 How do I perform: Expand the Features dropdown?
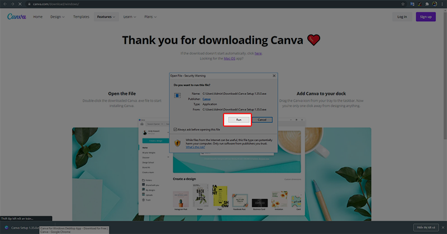point(106,17)
